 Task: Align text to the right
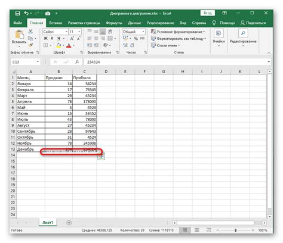[x=103, y=38]
